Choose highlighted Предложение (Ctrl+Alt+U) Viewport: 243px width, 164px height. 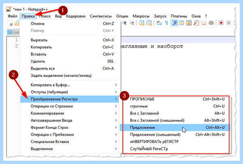(175, 128)
